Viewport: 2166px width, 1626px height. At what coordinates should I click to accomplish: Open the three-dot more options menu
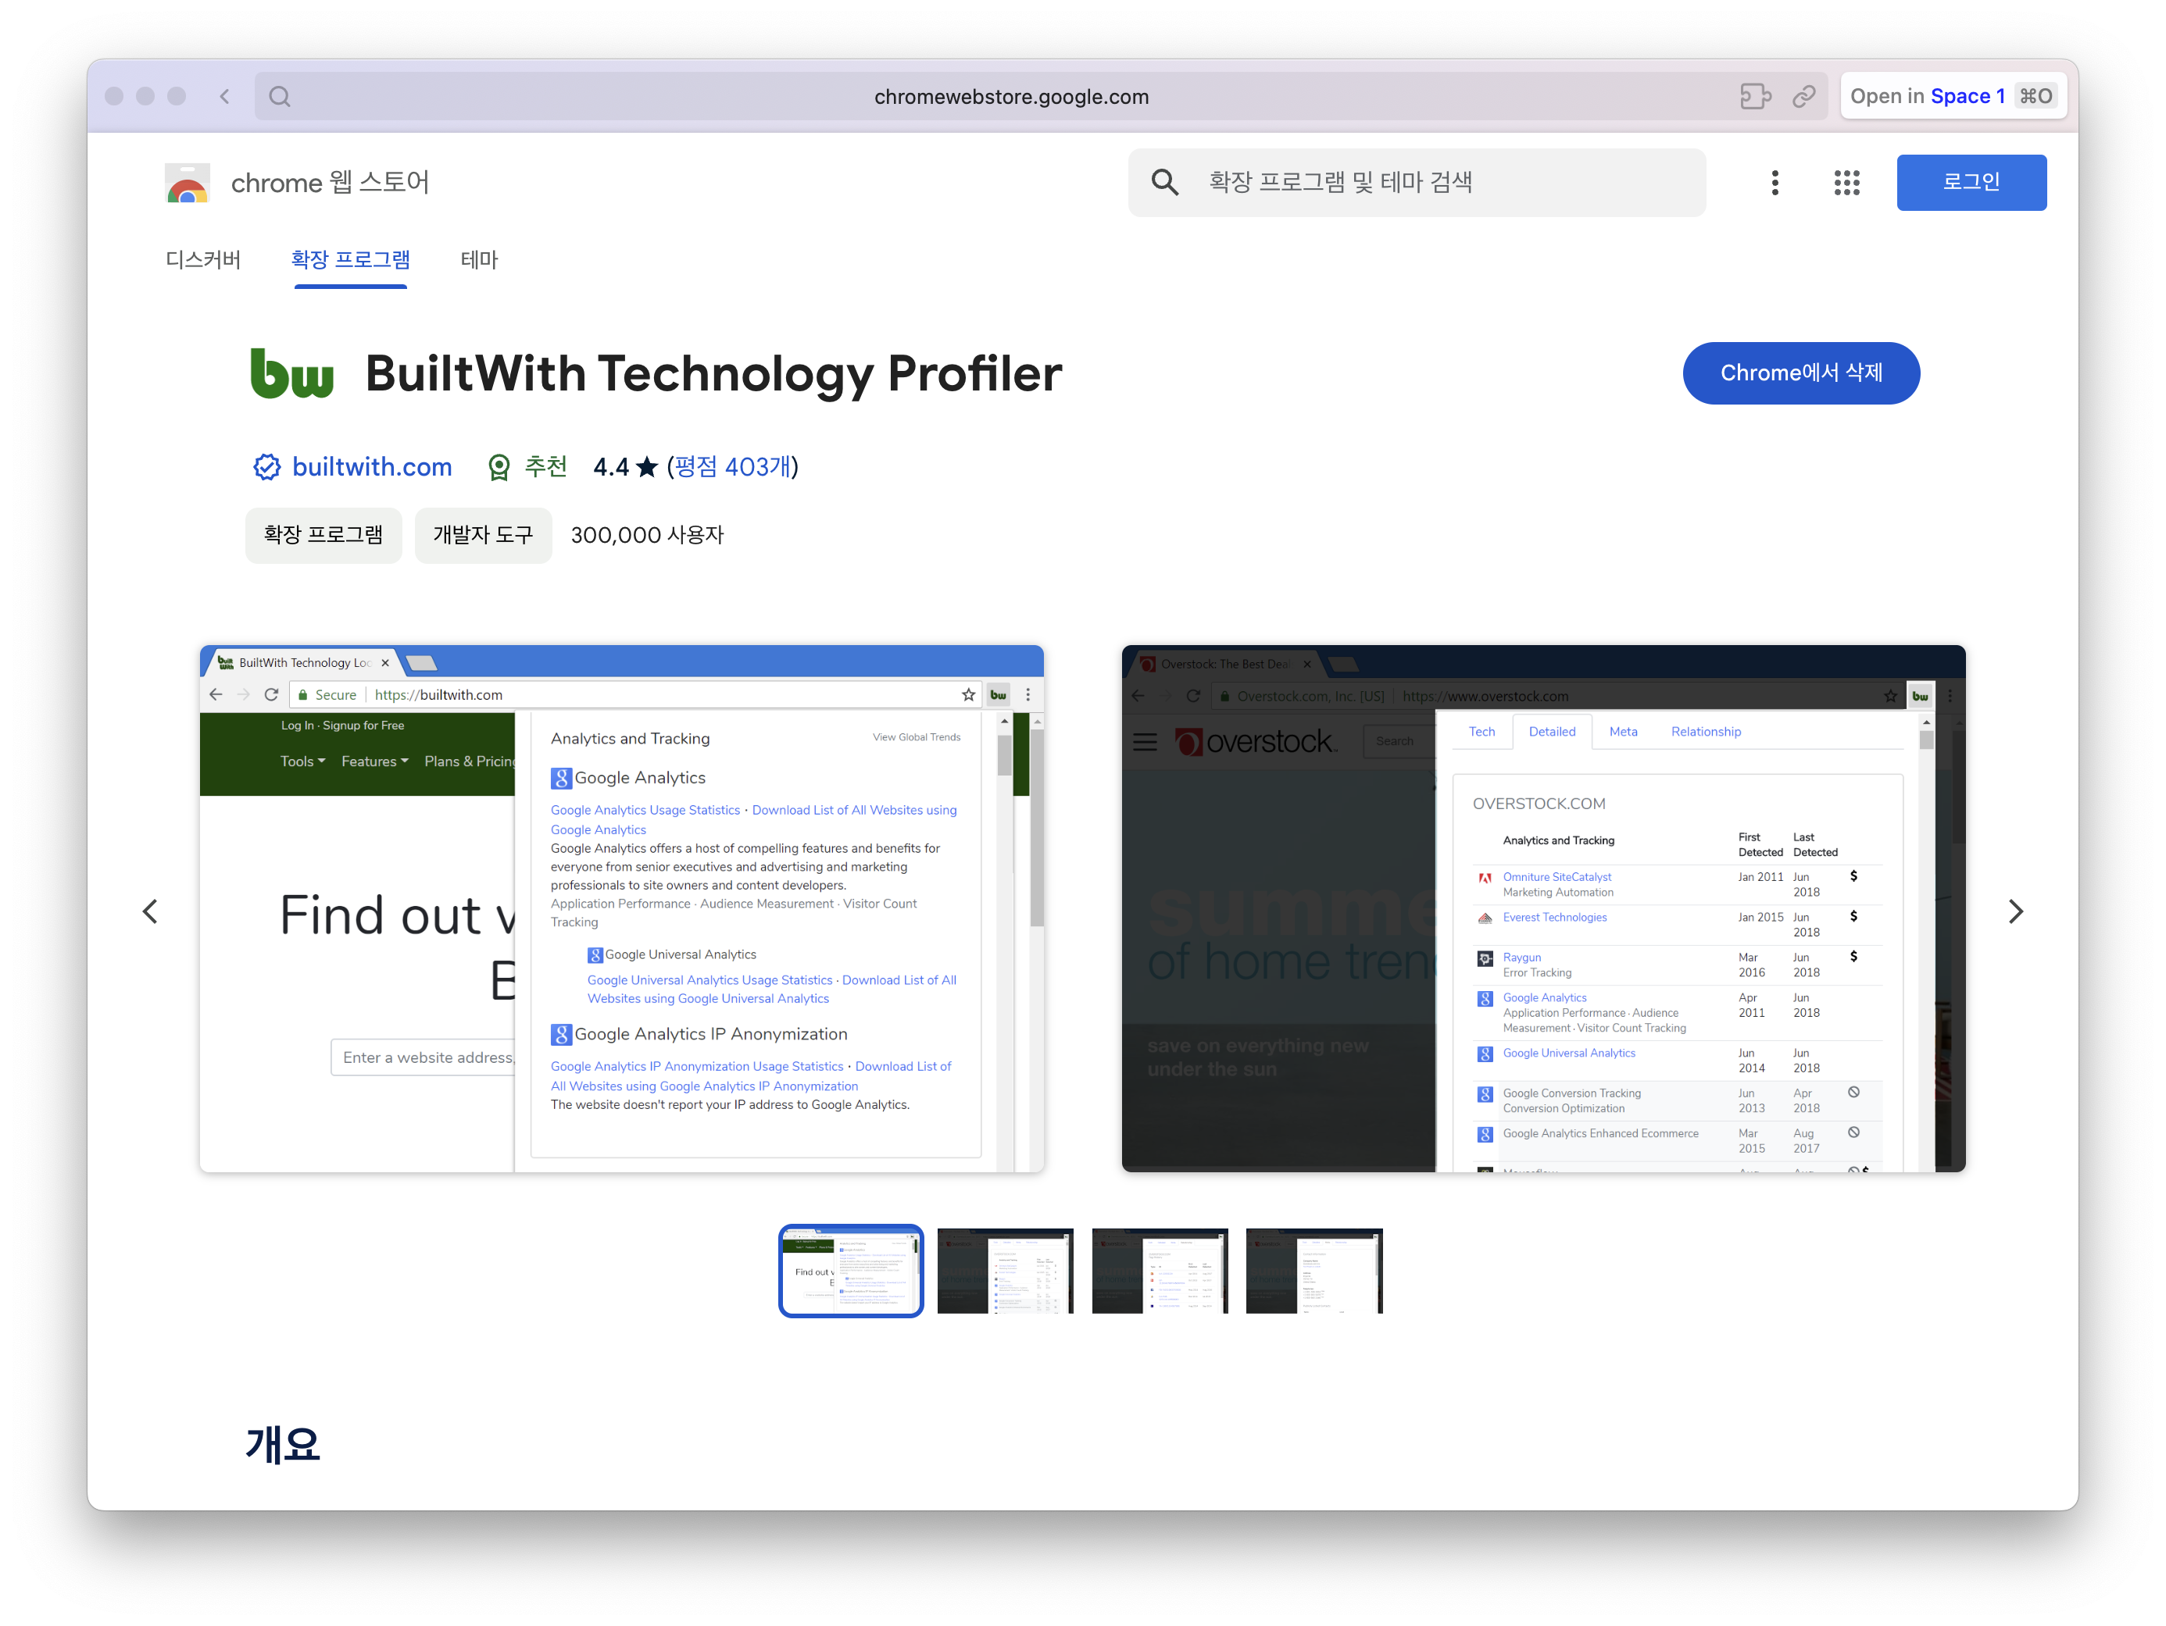(1775, 182)
